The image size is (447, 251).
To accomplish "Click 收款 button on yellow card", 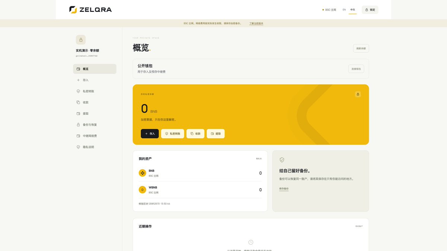I will [195, 133].
